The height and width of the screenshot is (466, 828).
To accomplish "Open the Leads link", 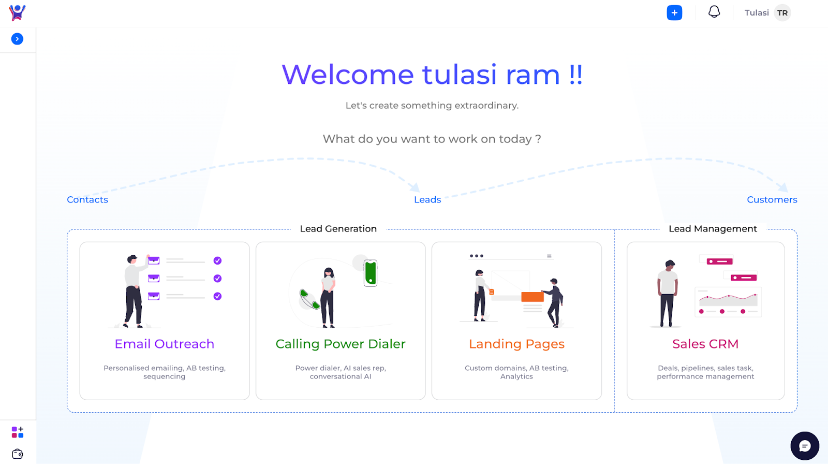I will pyautogui.click(x=427, y=199).
